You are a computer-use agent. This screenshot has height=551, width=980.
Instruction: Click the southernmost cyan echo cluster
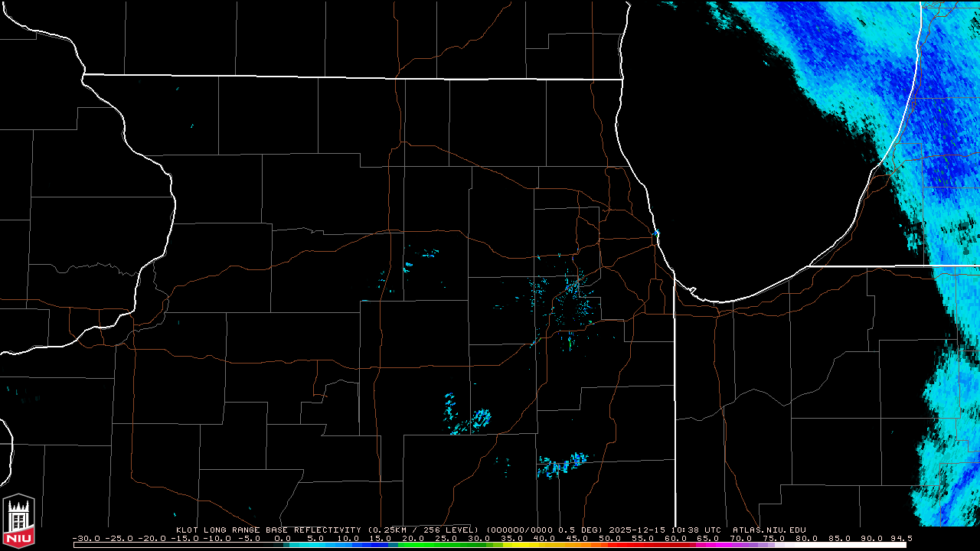pos(561,465)
